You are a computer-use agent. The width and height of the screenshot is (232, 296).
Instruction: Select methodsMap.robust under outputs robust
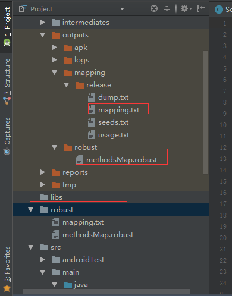(x=121, y=160)
